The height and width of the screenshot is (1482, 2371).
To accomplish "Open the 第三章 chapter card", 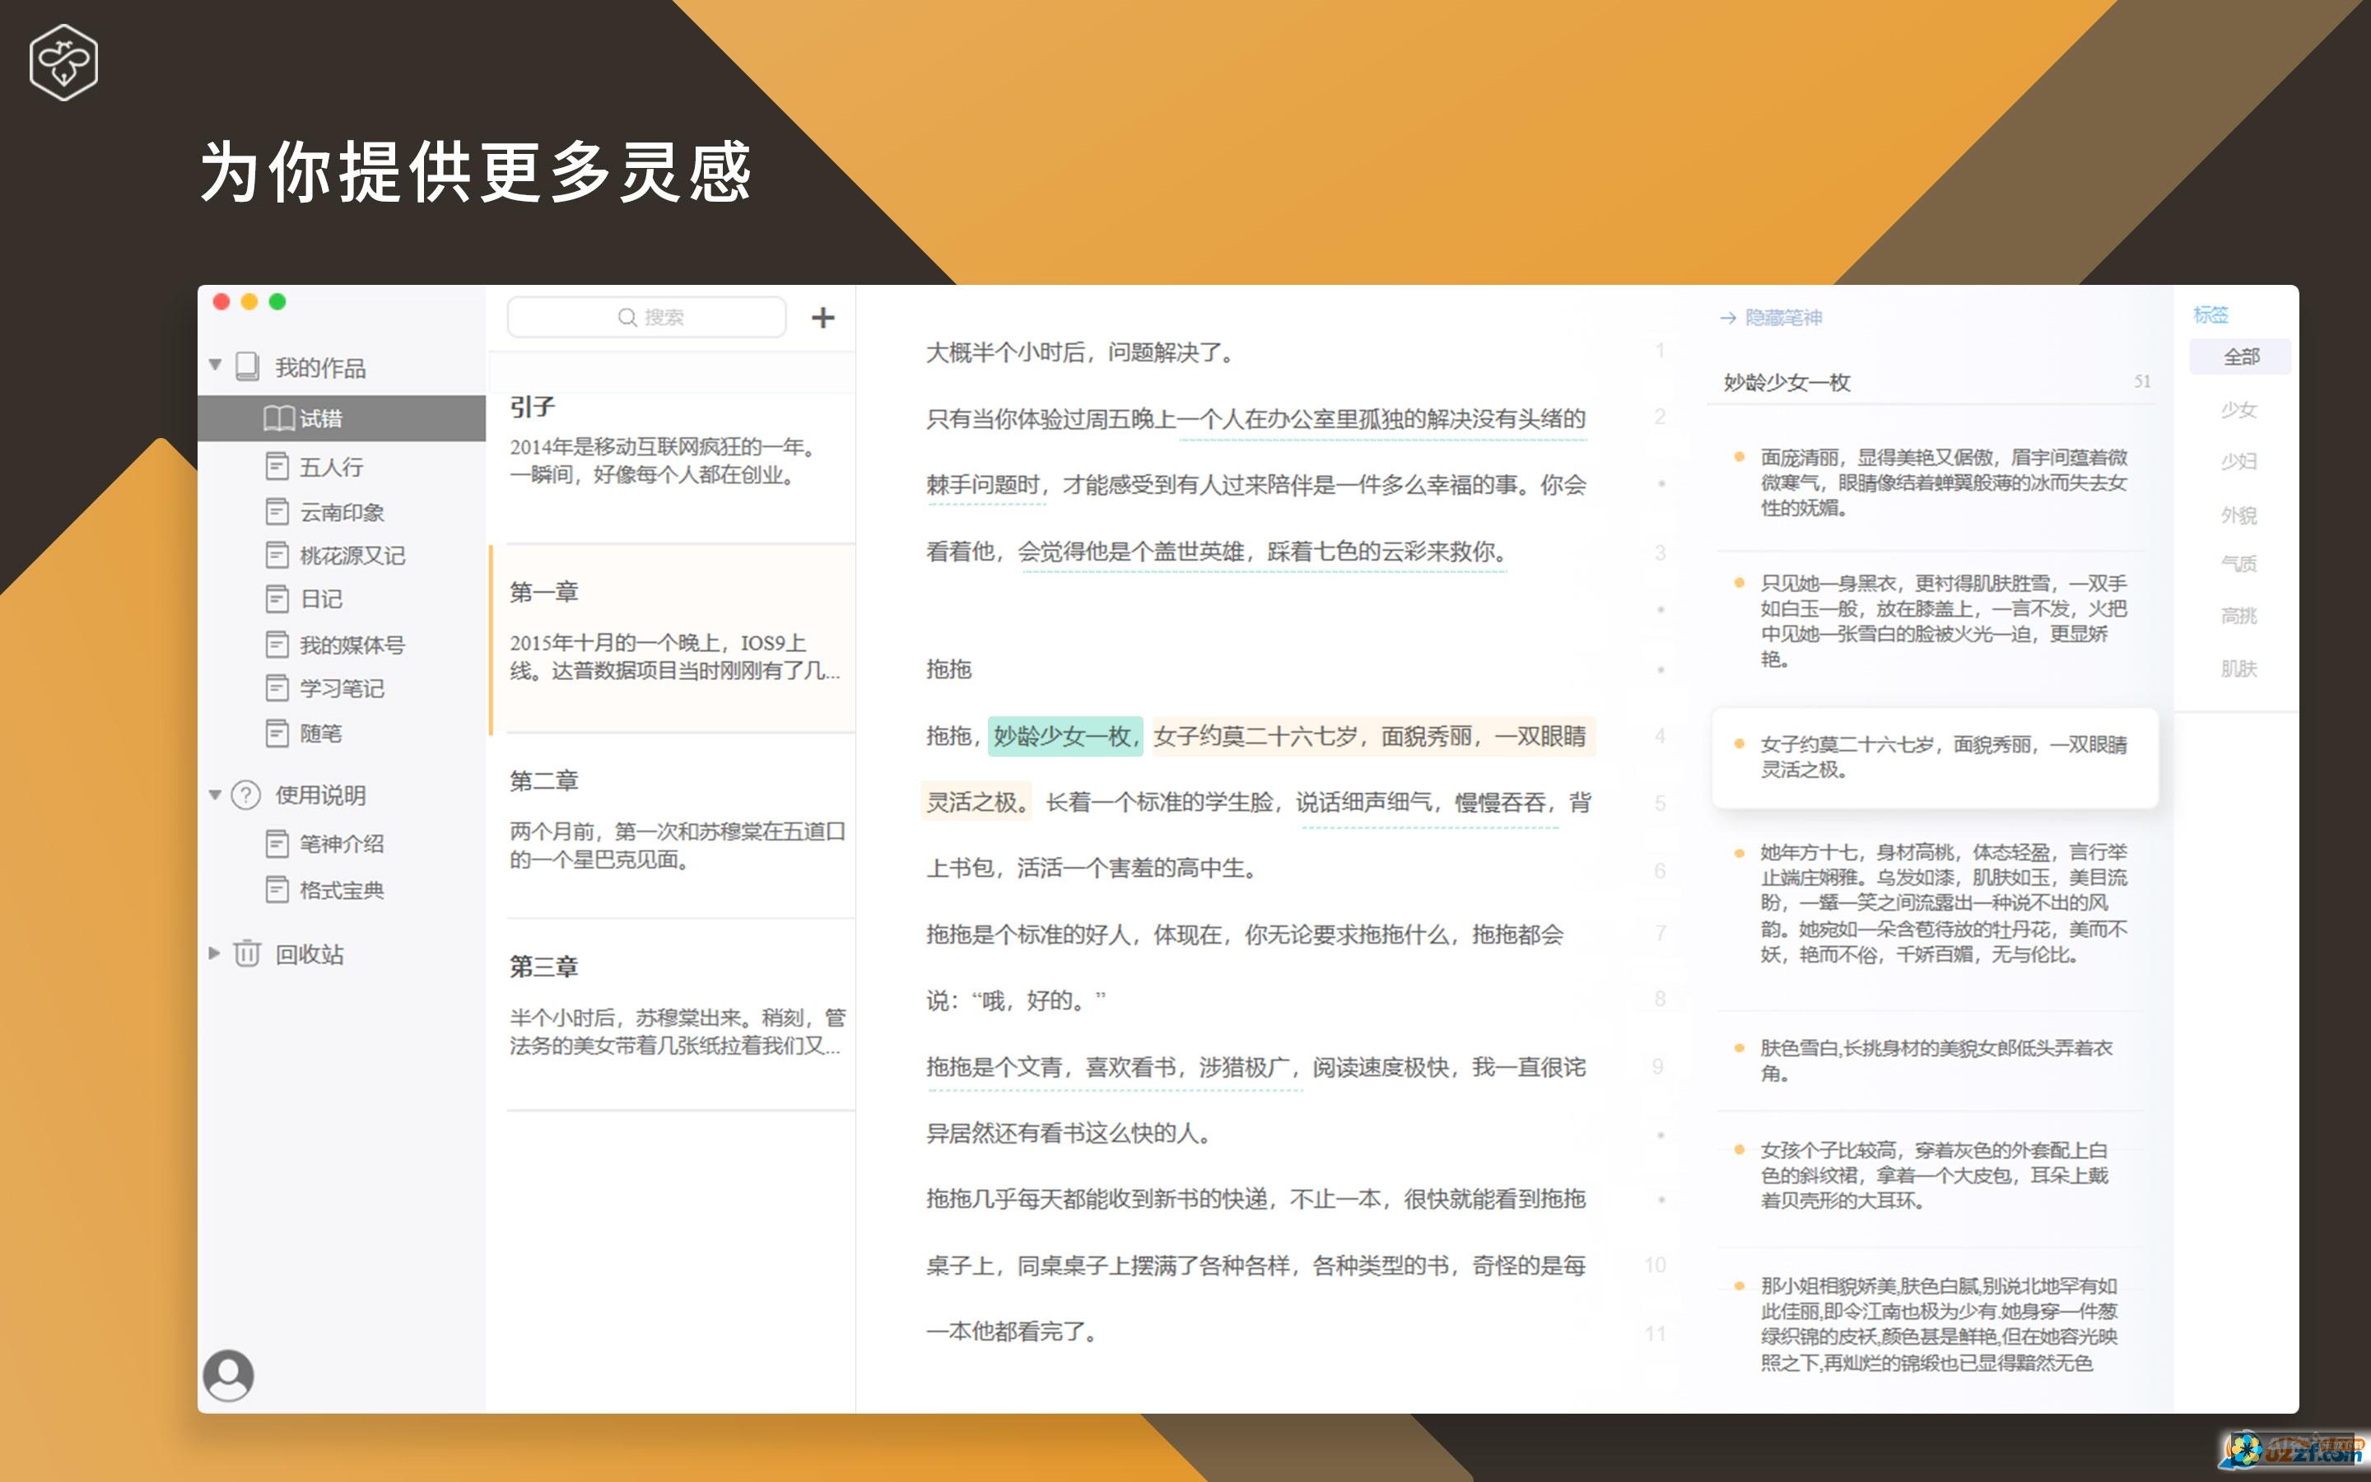I will (x=672, y=1014).
